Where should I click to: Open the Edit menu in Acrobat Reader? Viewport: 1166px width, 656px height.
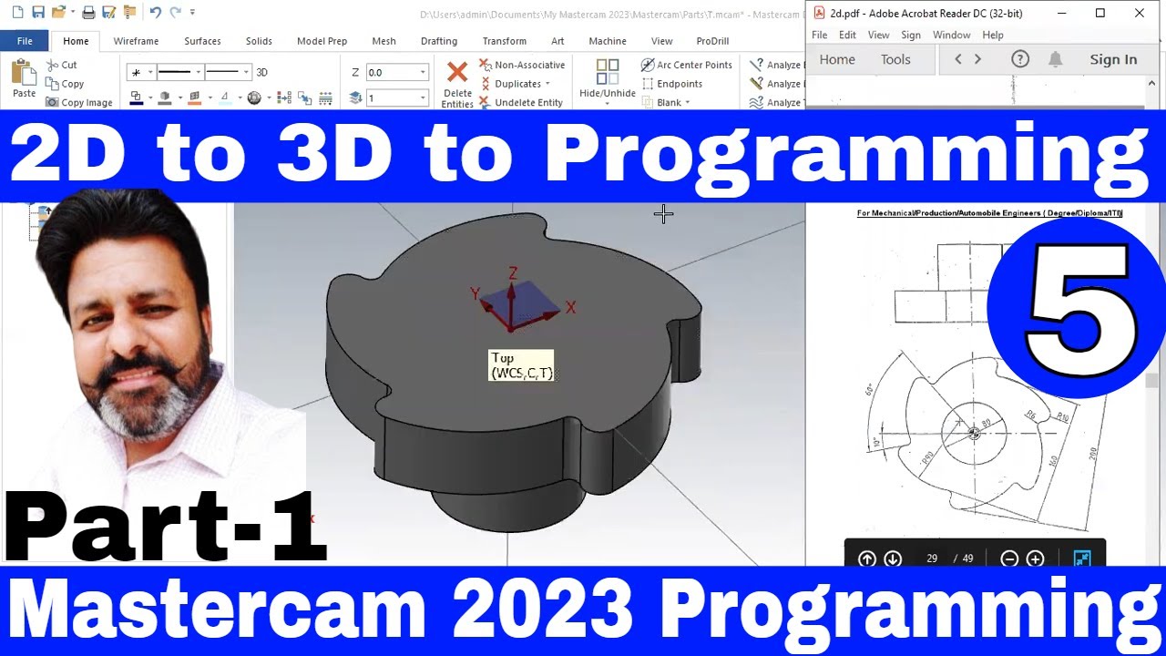847,35
